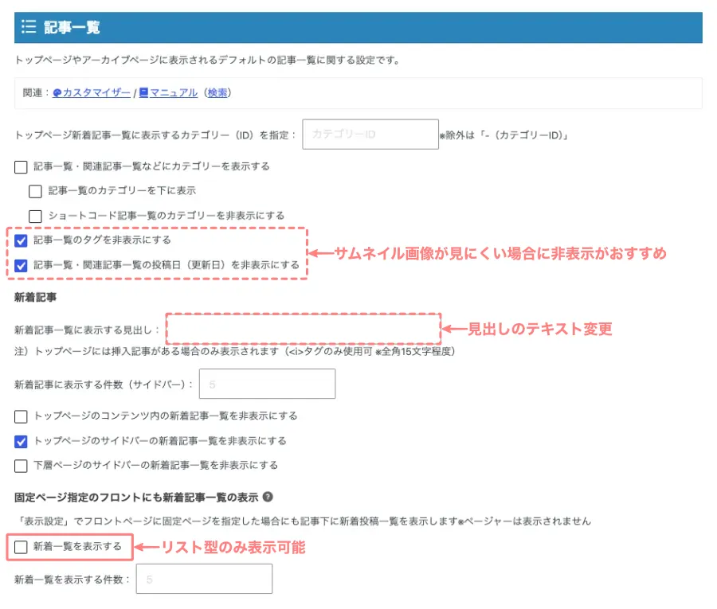Screen dimensions: 717x609
Task: Click the 新着記事 section heading text
Action: pyautogui.click(x=36, y=298)
